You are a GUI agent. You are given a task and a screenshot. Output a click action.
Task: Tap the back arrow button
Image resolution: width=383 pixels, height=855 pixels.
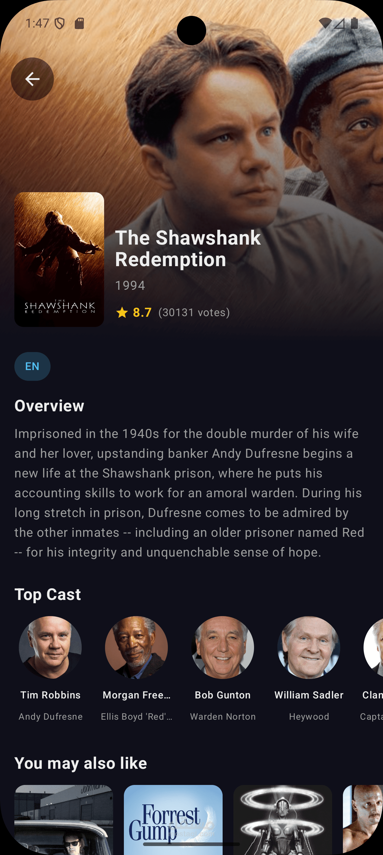tap(32, 79)
